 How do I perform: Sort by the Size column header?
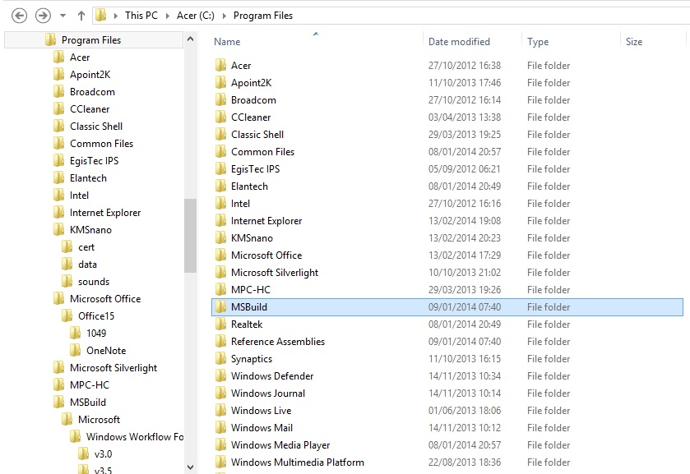pos(634,42)
